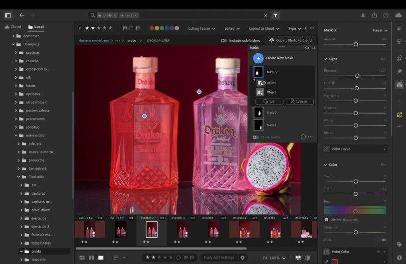The height and width of the screenshot is (264, 406).
Task: Expand the capturas m... folder
Action: coord(21,201)
